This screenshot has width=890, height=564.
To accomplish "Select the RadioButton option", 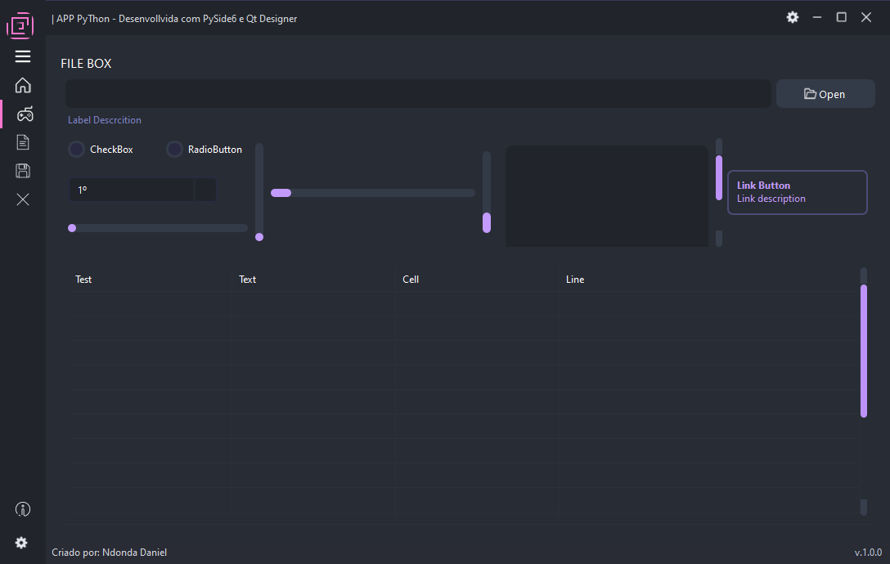I will pyautogui.click(x=174, y=150).
